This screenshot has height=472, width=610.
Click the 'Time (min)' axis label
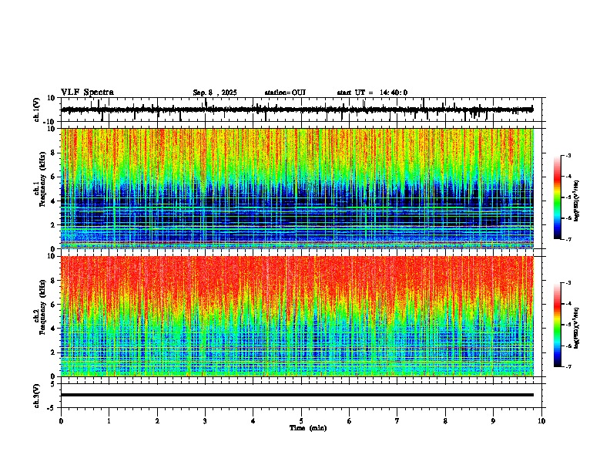[x=308, y=428]
